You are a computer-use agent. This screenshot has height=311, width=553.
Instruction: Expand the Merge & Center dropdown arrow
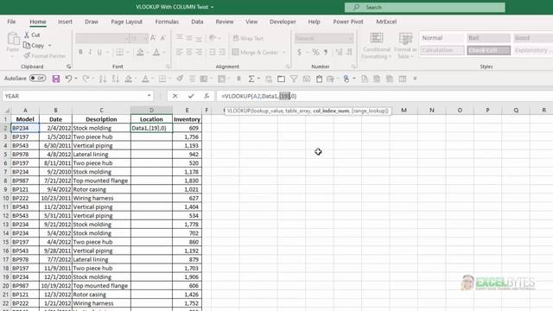[x=283, y=53]
